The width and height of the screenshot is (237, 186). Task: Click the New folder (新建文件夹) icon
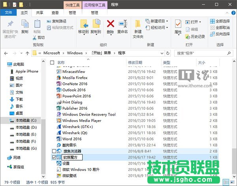[x=138, y=24]
